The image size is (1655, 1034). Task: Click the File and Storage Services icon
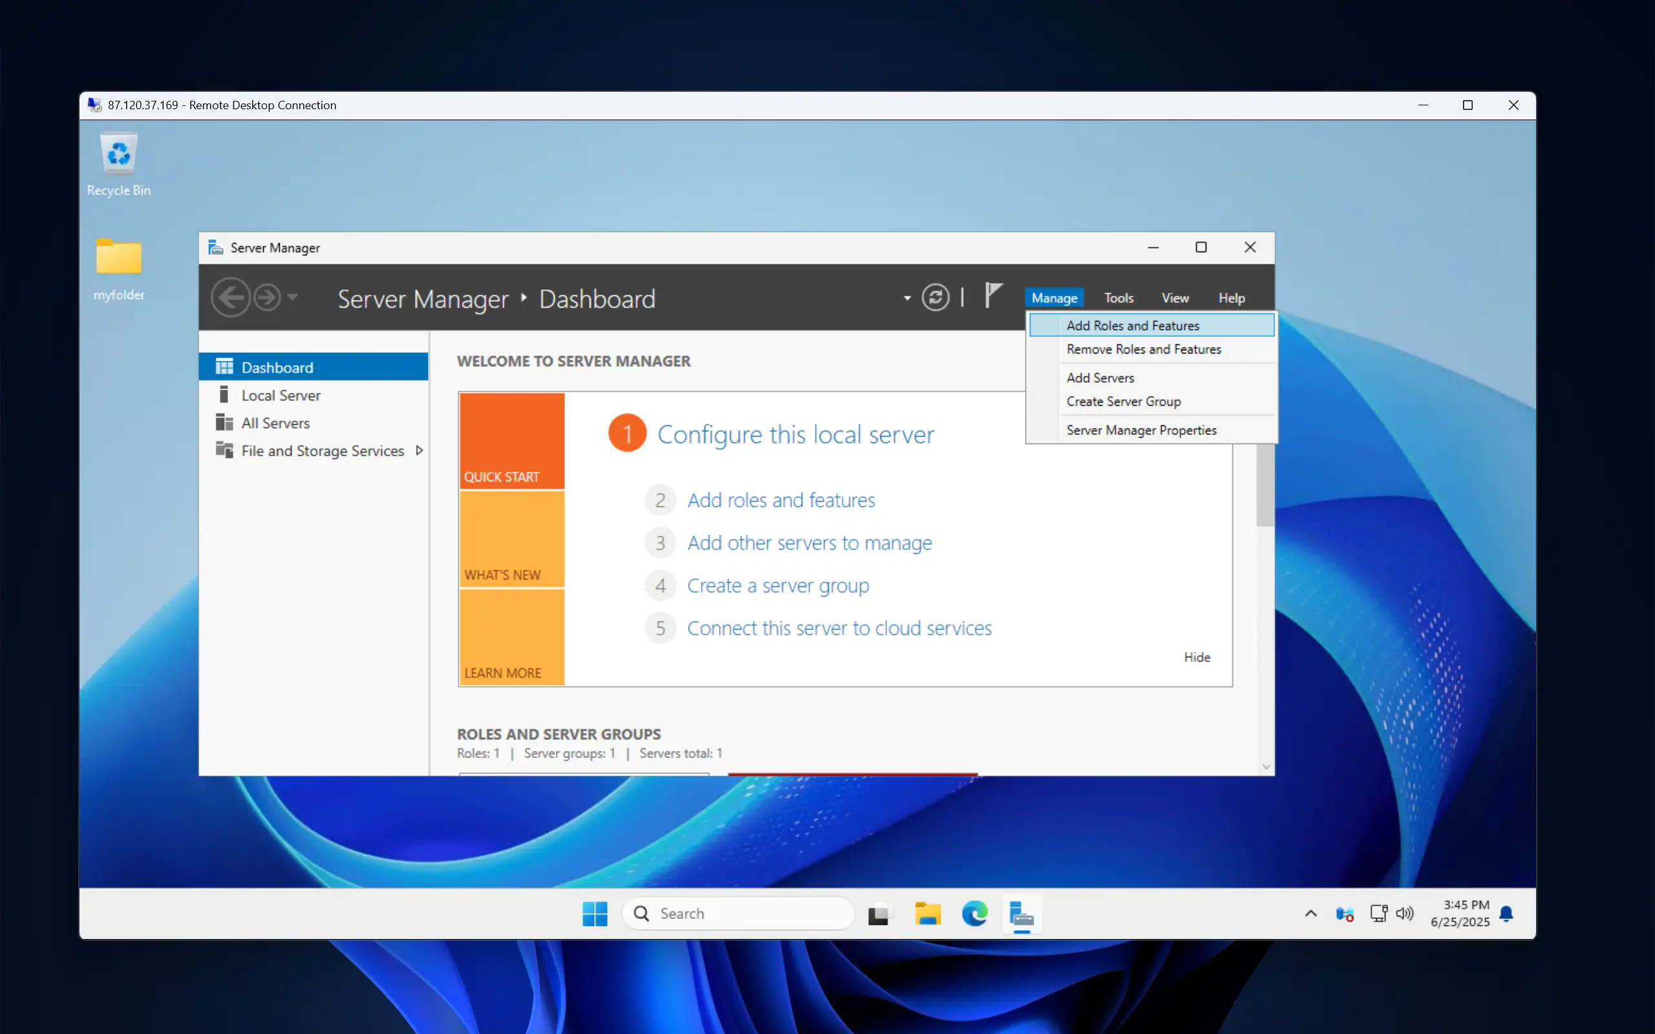224,450
